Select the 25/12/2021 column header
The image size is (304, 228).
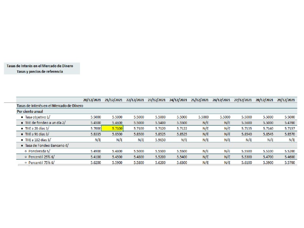[199, 100]
